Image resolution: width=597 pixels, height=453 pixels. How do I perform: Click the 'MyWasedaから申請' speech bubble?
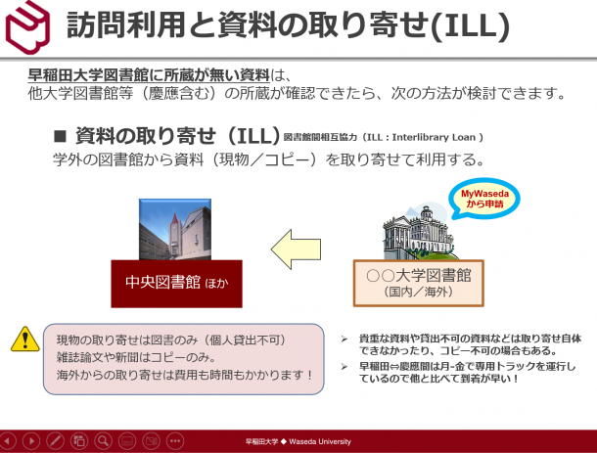point(484,199)
